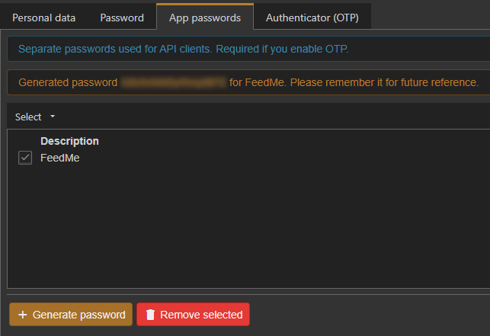Open the Password tab
Image resolution: width=490 pixels, height=336 pixels.
(x=122, y=17)
